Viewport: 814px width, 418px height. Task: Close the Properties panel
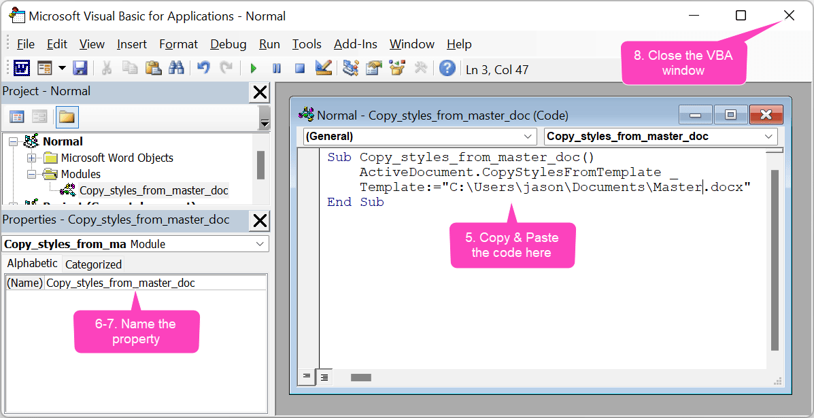click(260, 222)
